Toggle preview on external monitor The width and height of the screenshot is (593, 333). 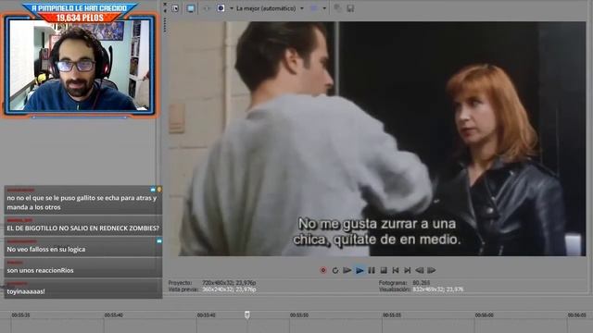click(x=191, y=8)
